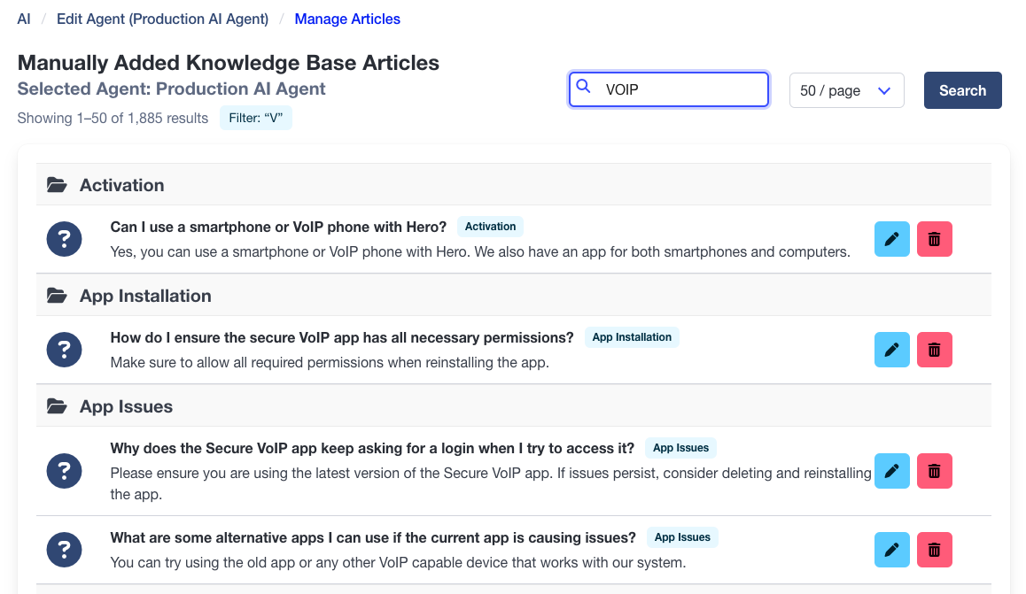This screenshot has width=1026, height=594.
Task: Delete the Secure VoIP login article with the trash icon
Action: (x=935, y=470)
